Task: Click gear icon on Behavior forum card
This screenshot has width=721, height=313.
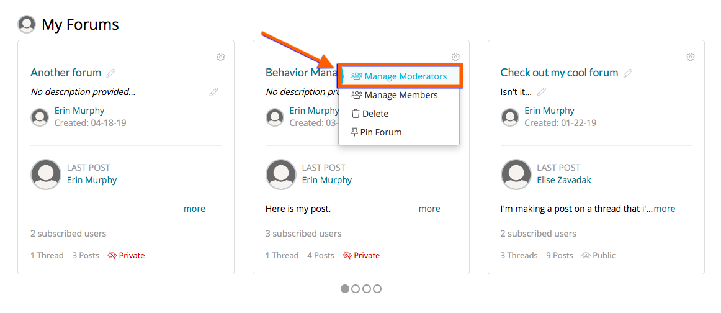Action: [x=455, y=57]
